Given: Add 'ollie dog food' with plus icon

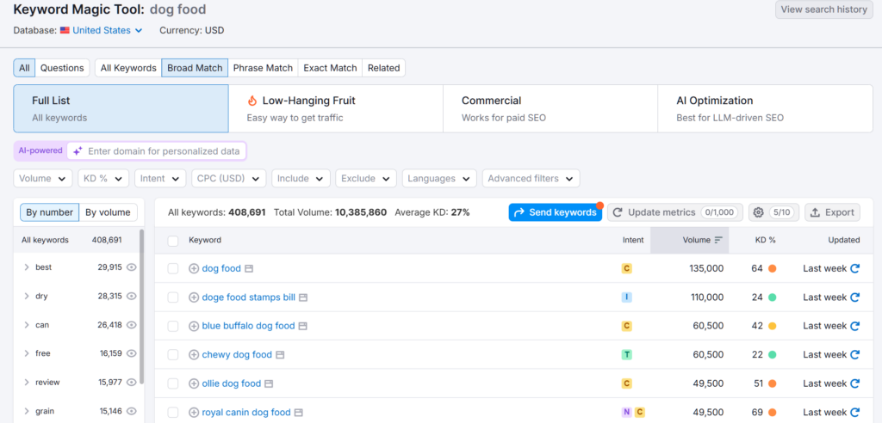Looking at the screenshot, I should [194, 383].
